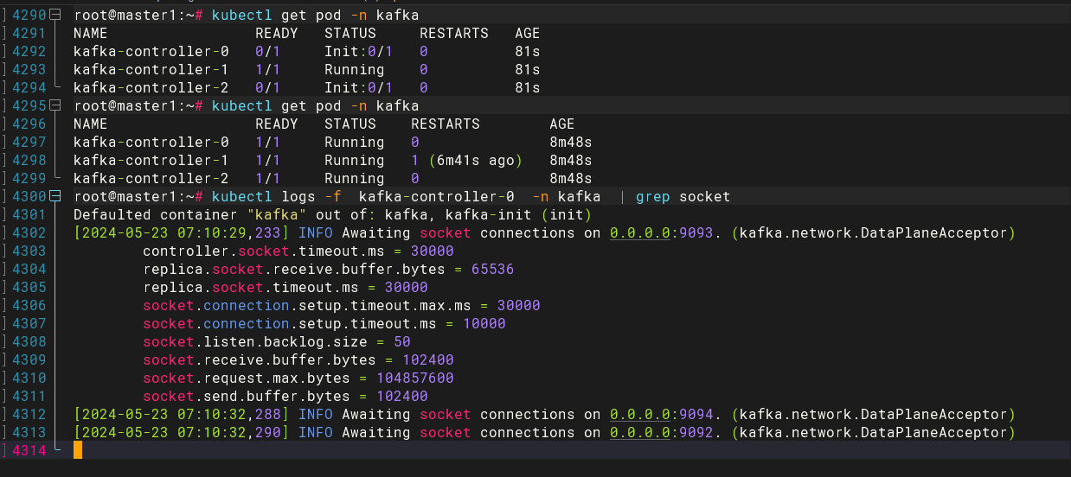Select line number 4301 in the gutter
Image resolution: width=1071 pixels, height=477 pixels.
(x=29, y=214)
